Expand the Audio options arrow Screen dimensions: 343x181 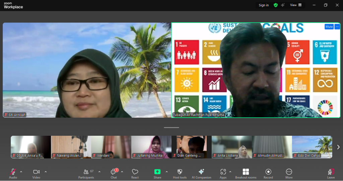point(21,172)
